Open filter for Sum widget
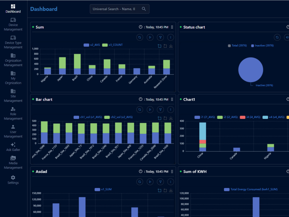This screenshot has width=289, height=217. tap(160, 37)
